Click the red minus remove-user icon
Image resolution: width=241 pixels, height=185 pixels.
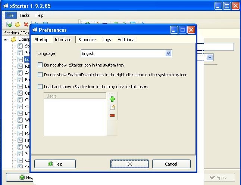pyautogui.click(x=112, y=115)
